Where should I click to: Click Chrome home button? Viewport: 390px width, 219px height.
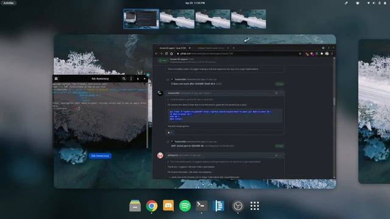[x=172, y=54]
